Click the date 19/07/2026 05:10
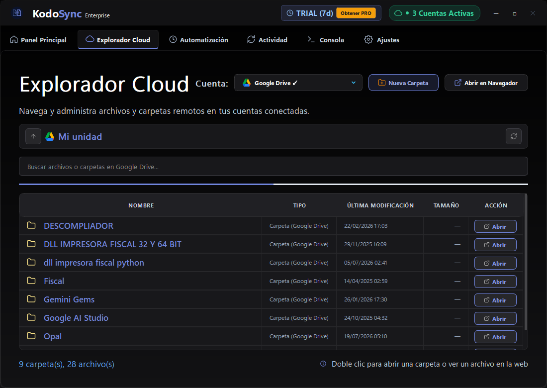The width and height of the screenshot is (547, 388). (365, 336)
